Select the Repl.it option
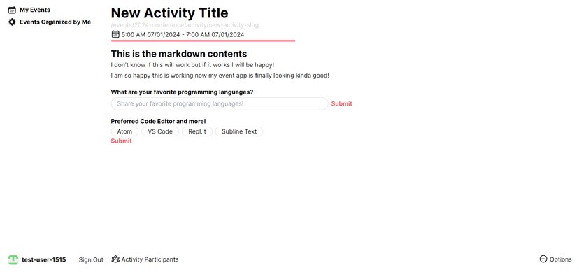 point(197,131)
